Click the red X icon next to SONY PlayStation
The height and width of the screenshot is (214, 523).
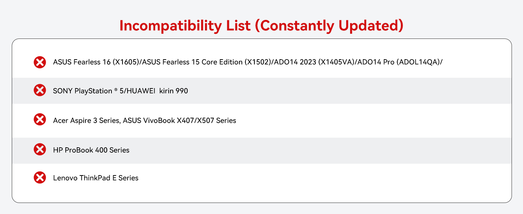click(40, 90)
